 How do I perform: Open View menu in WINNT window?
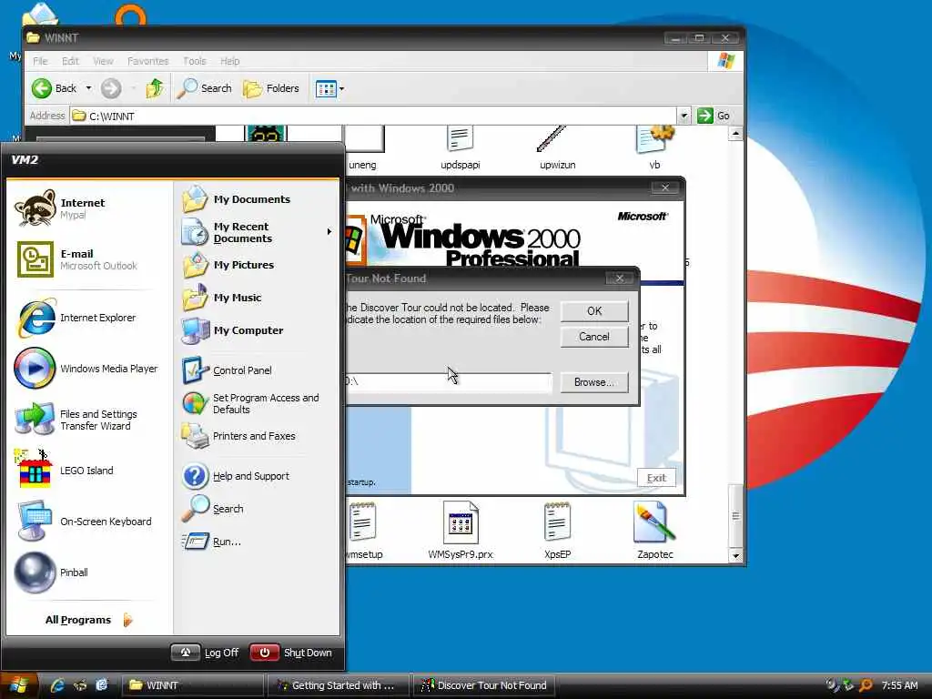click(103, 61)
